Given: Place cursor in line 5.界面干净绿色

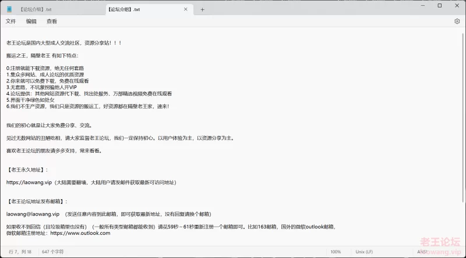Looking at the screenshot, I should click(x=30, y=100).
